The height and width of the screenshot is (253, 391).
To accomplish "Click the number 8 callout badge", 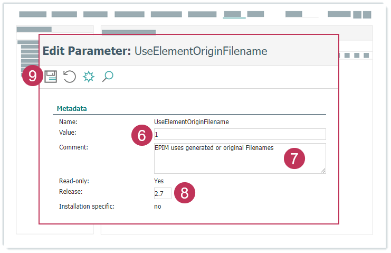I will tap(184, 193).
